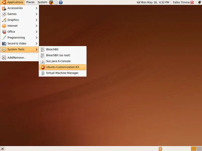Open Sun Java 6 Console
Viewport: 202px width, 151px height.
(63, 61)
